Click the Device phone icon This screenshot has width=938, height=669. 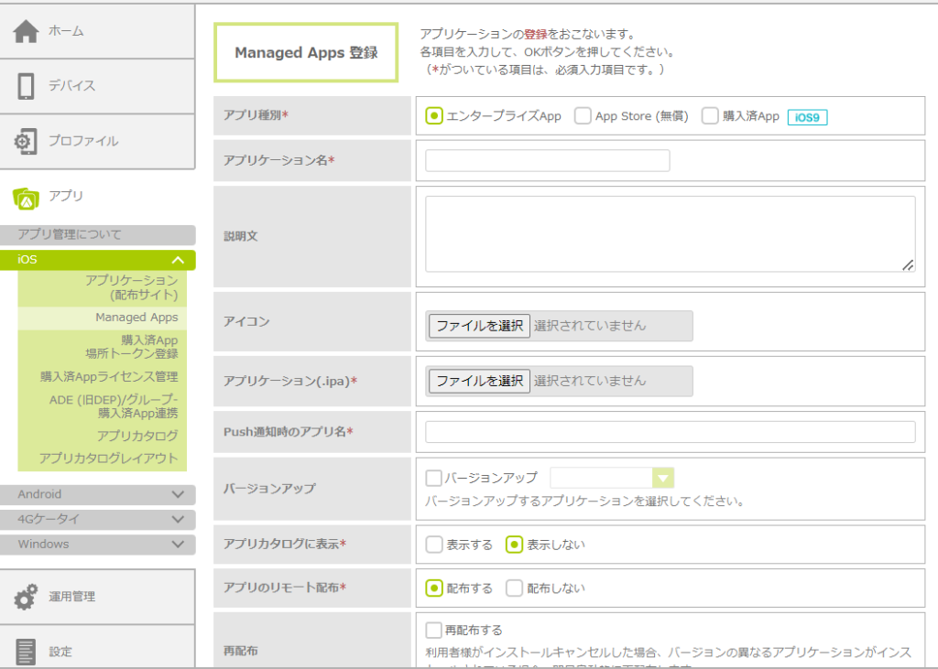[x=26, y=86]
